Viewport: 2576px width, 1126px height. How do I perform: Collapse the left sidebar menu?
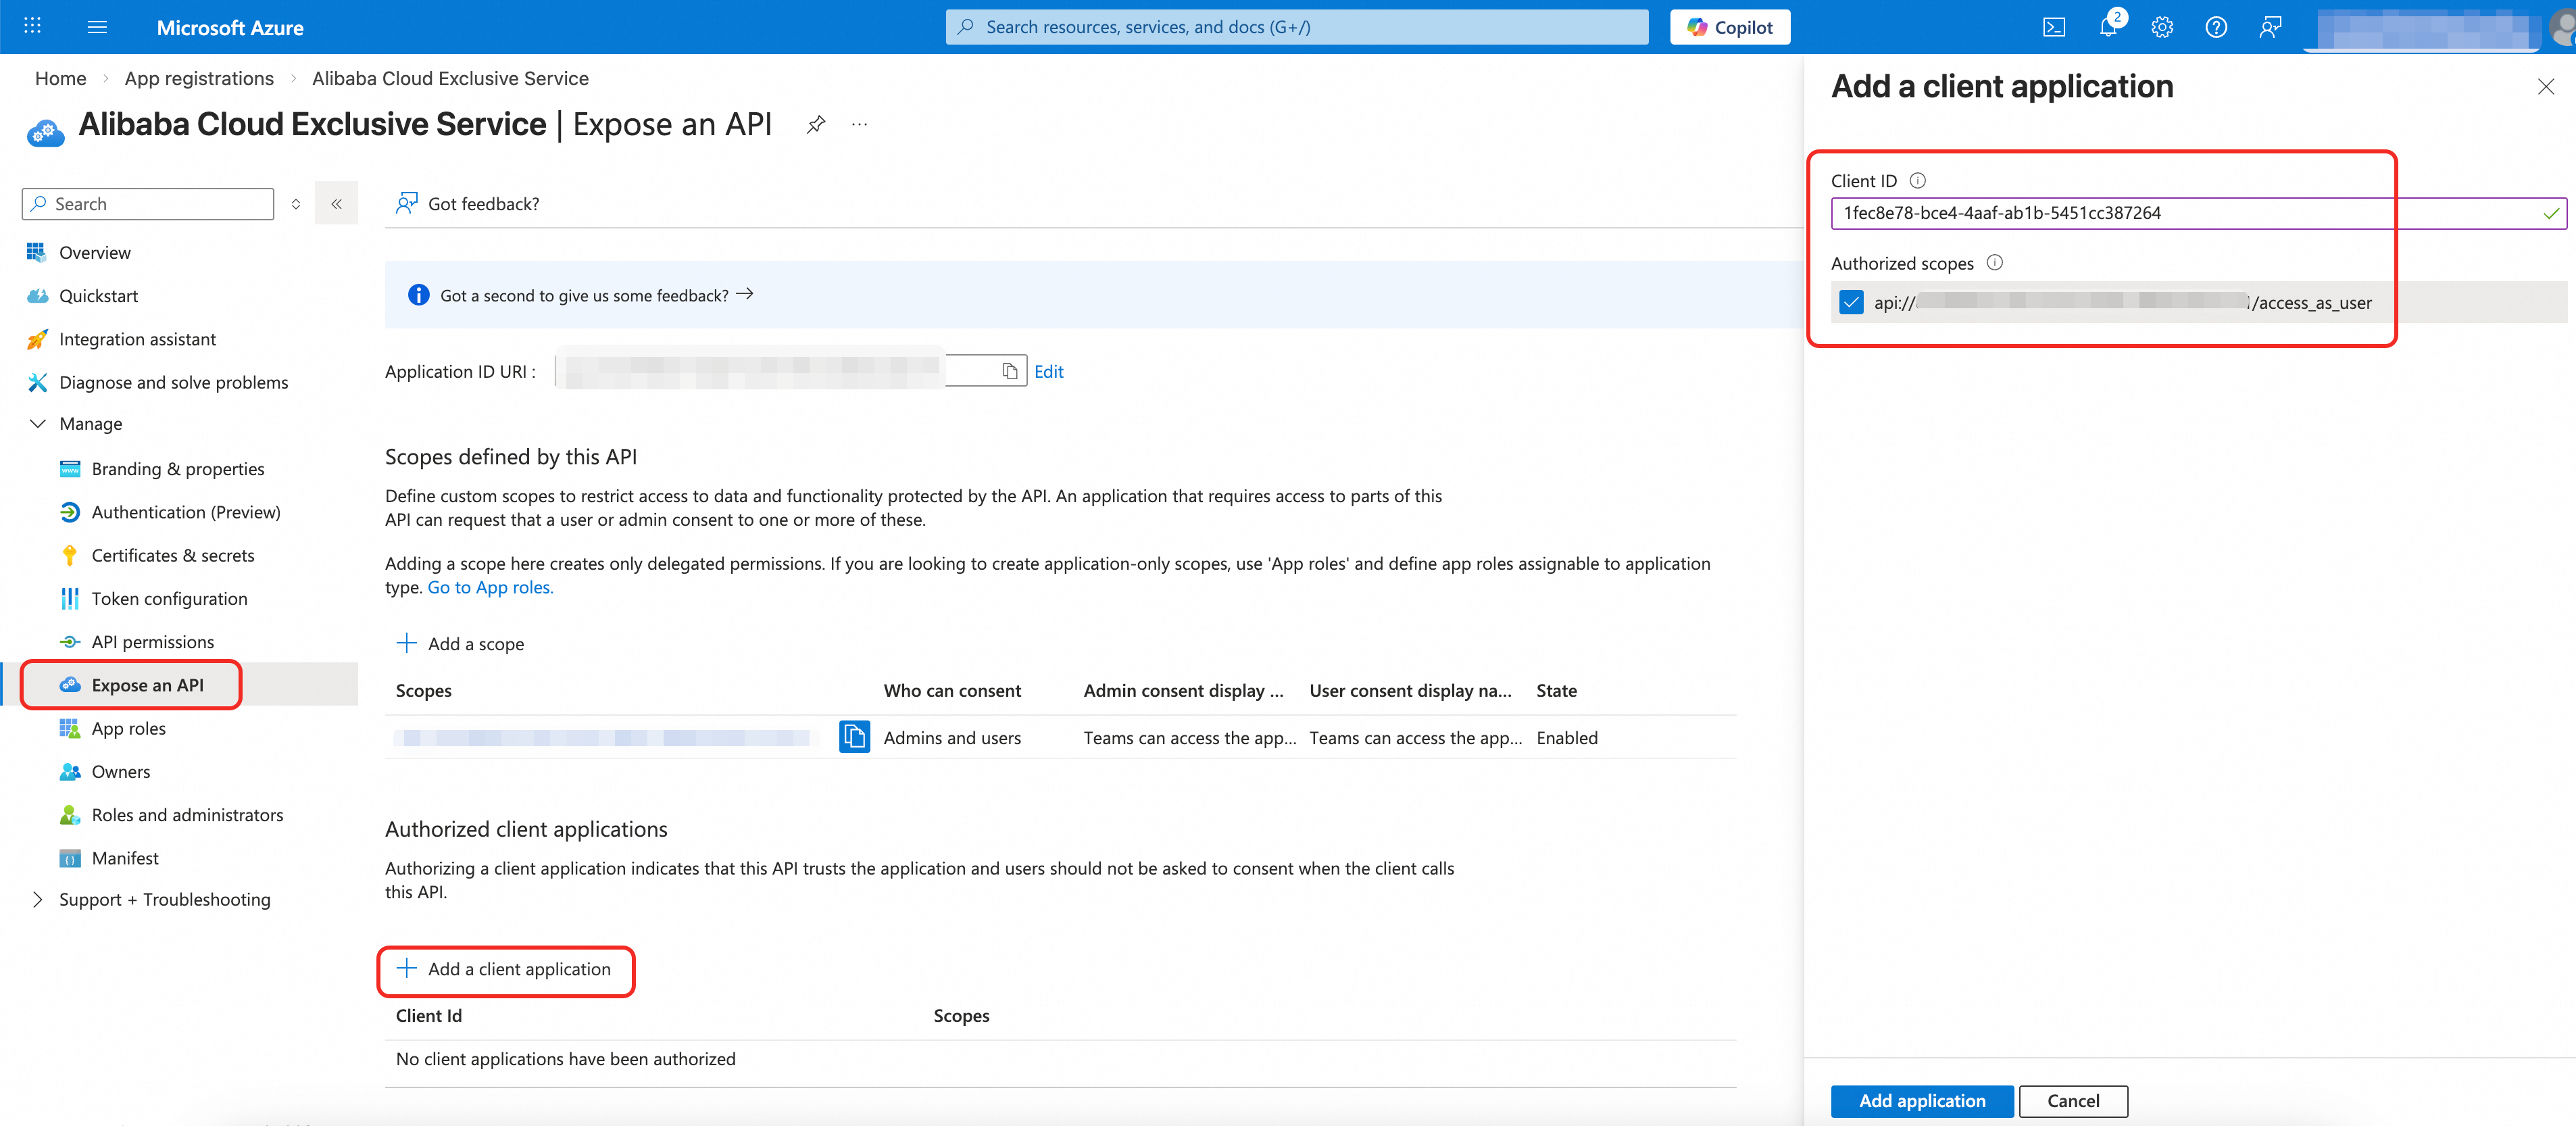tap(336, 204)
